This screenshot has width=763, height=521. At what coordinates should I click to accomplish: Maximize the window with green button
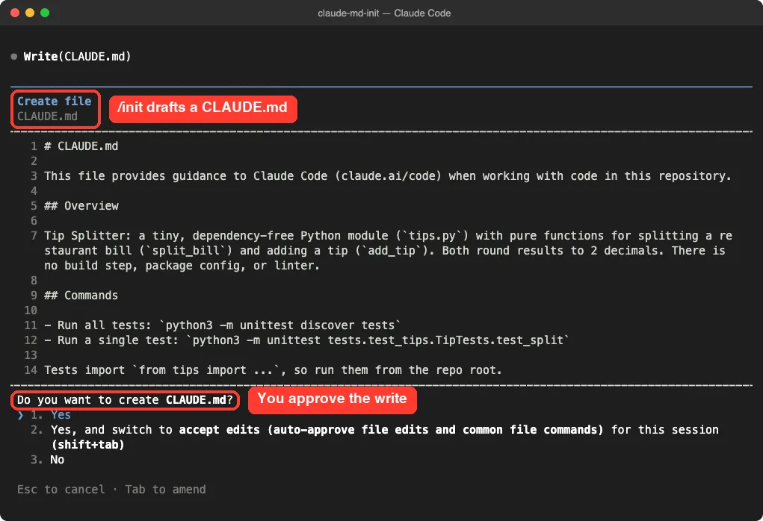(x=45, y=13)
